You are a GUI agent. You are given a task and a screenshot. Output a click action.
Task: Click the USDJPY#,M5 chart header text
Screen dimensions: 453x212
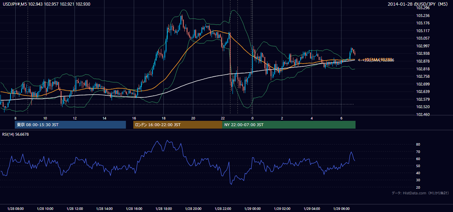[46, 4]
